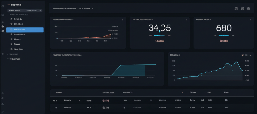The width and height of the screenshot is (257, 114).
Task: Expand the last collapsed group in the sidebar
Action: [x=8, y=59]
